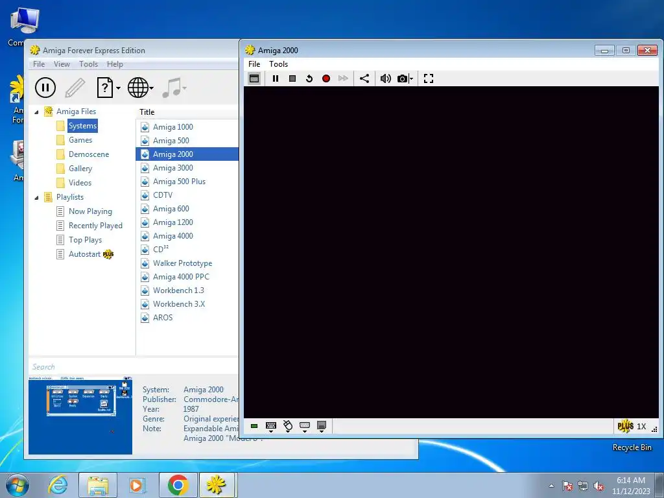Take a screenshot with camera icon
This screenshot has height=498, width=664.
(x=402, y=78)
